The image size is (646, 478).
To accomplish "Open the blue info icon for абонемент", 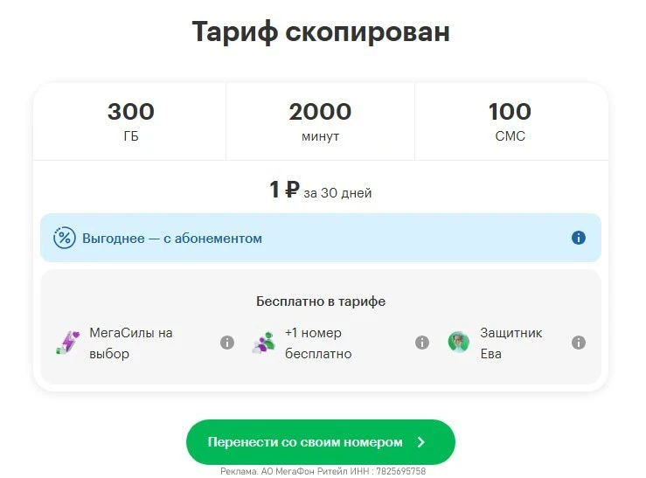I will [578, 238].
